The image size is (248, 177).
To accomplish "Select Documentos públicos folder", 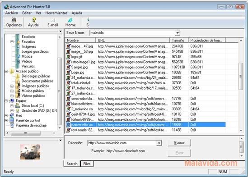I will tap(37, 81).
